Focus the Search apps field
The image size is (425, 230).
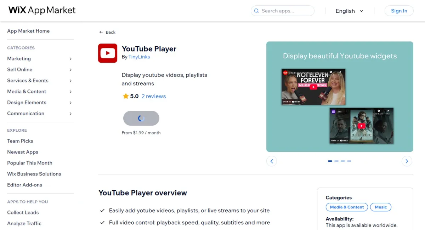coord(283,11)
